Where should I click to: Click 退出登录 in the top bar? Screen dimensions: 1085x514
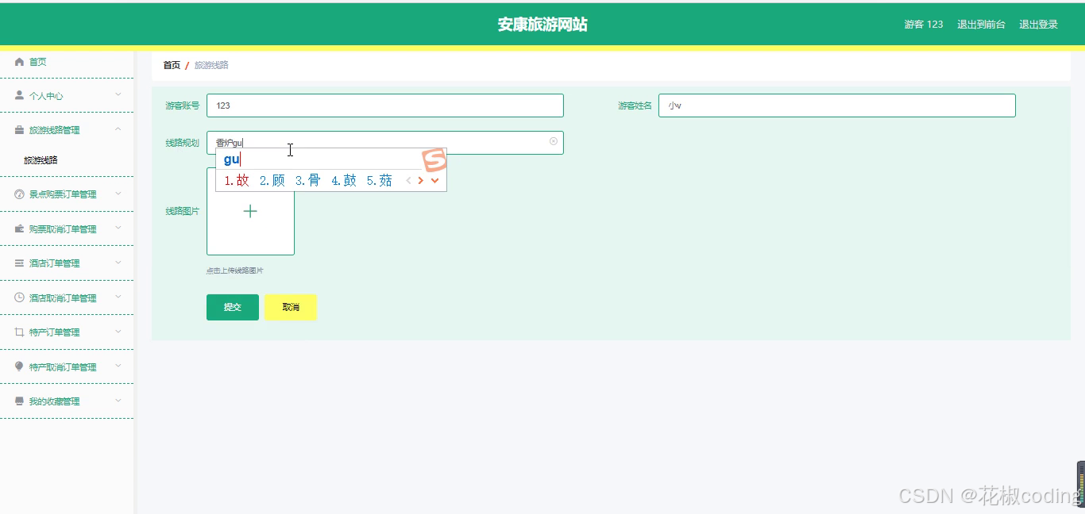(1038, 24)
